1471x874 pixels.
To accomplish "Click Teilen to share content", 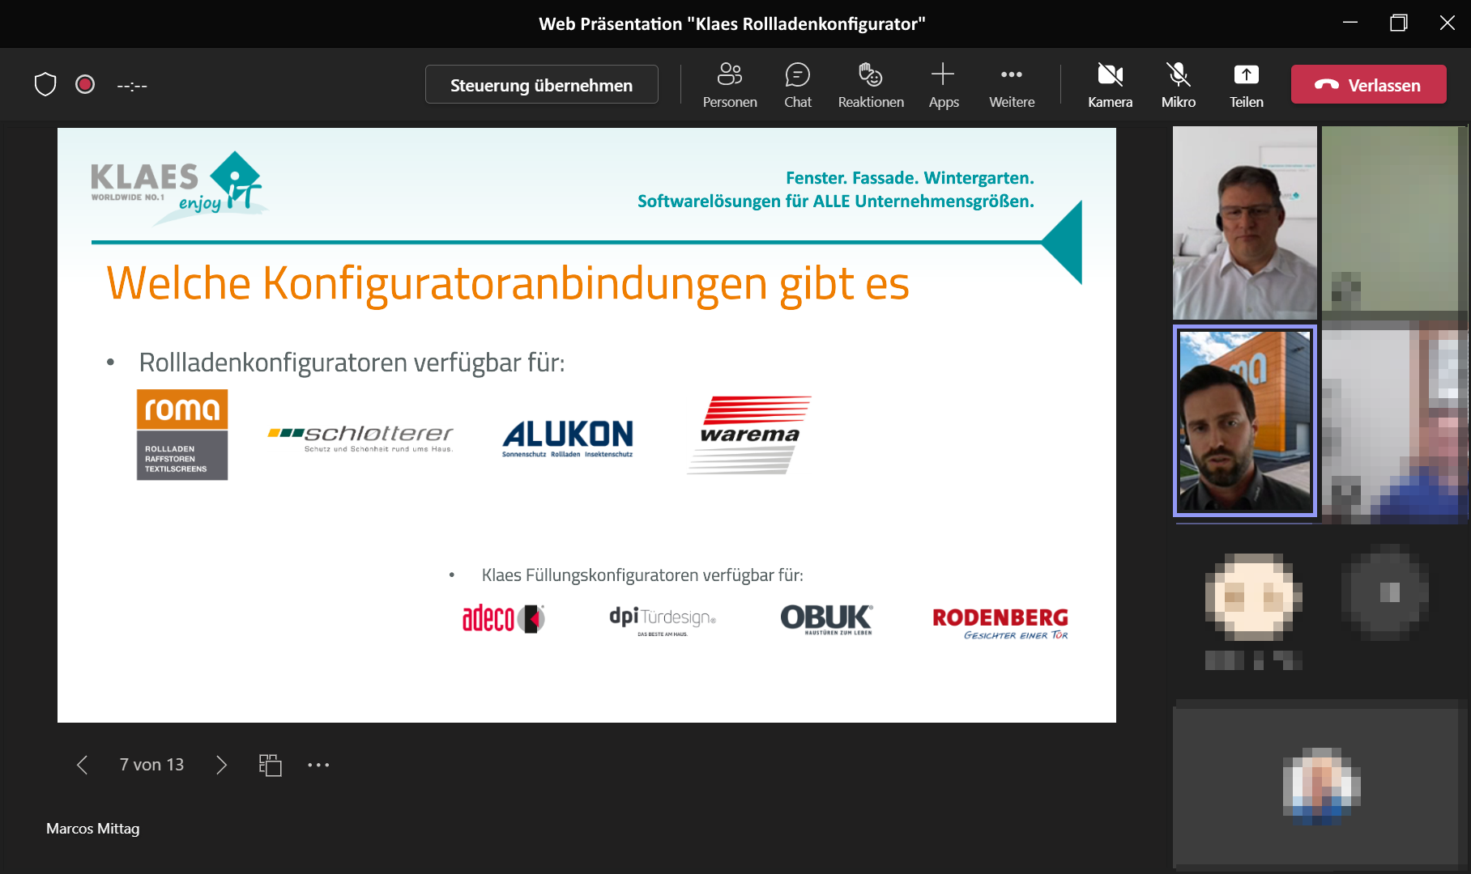I will [1247, 85].
